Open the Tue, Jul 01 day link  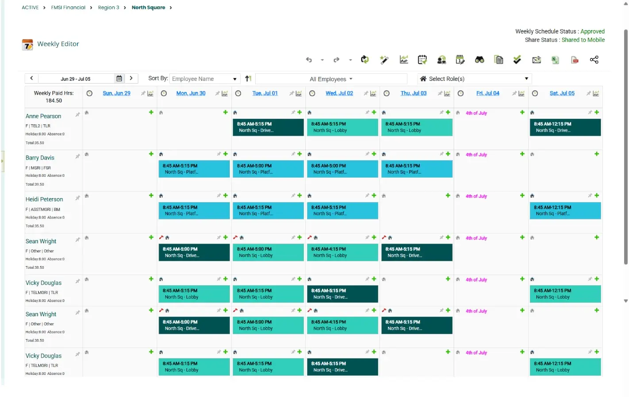click(265, 93)
